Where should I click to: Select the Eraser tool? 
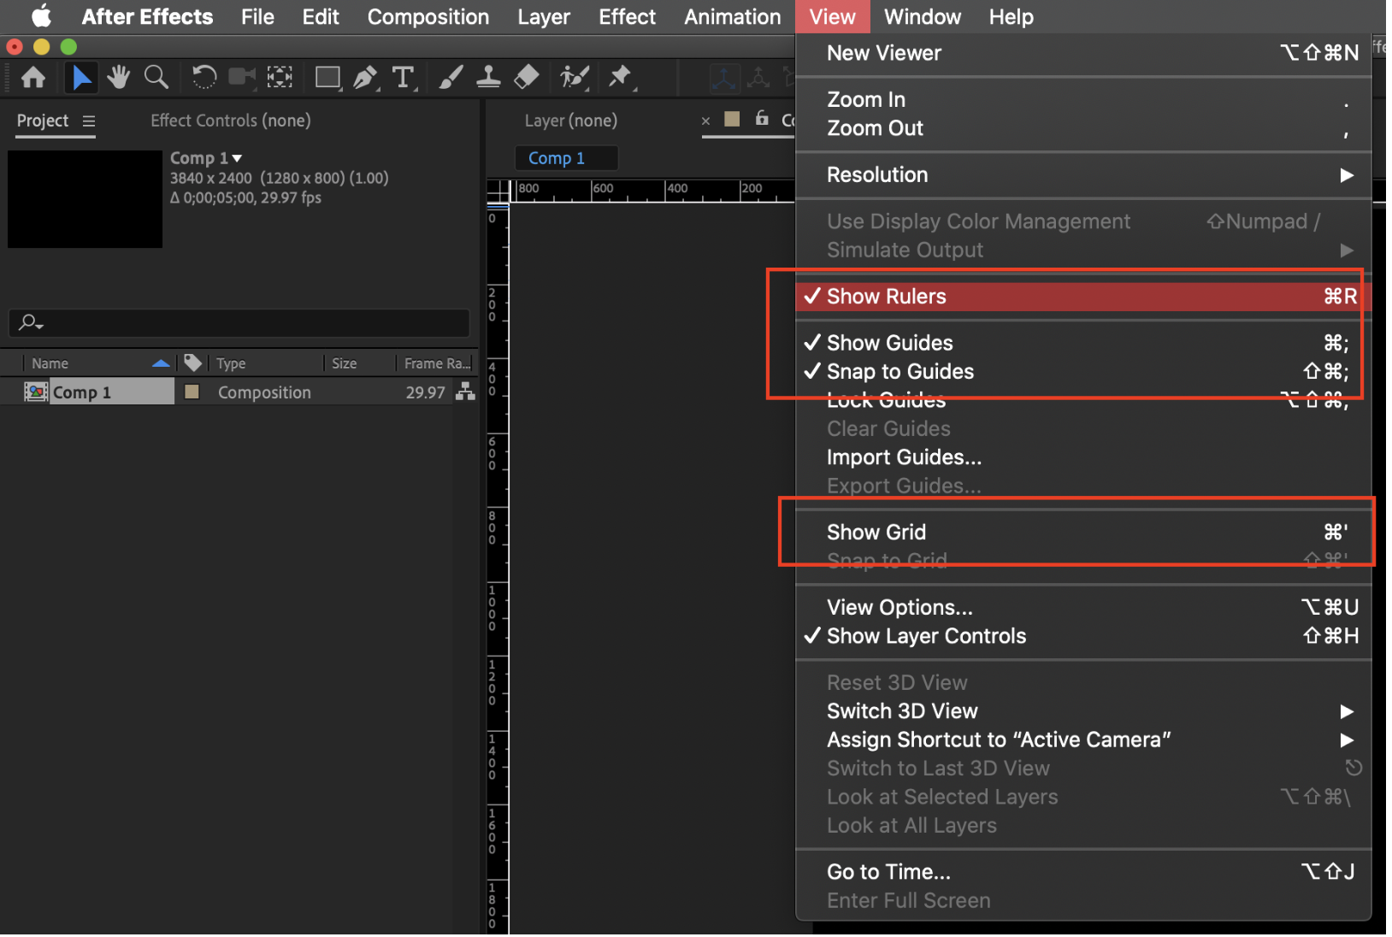pos(527,78)
